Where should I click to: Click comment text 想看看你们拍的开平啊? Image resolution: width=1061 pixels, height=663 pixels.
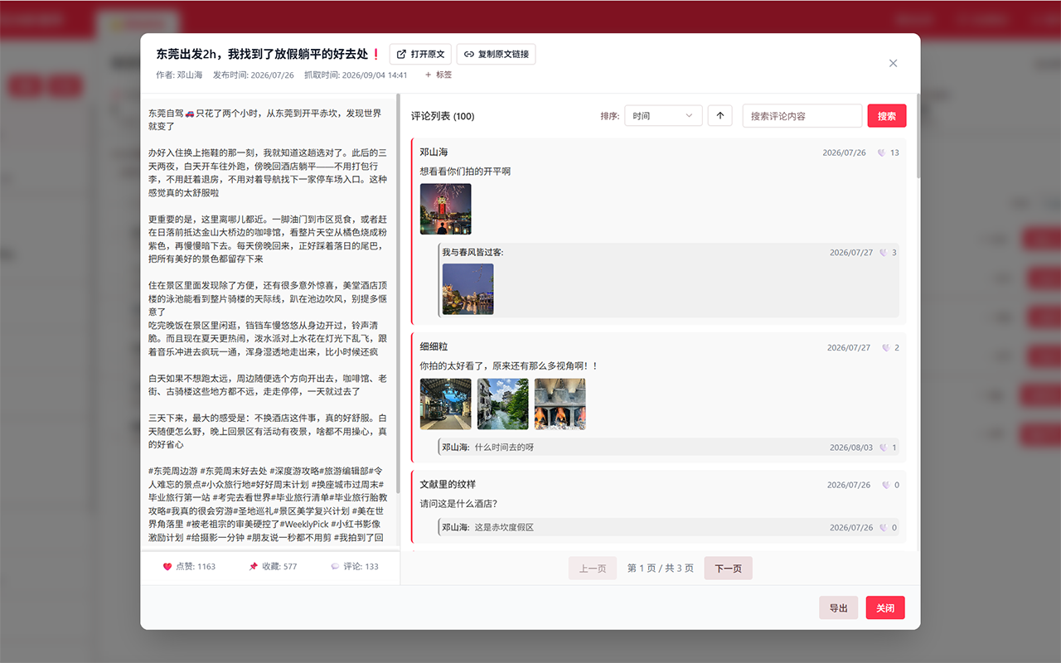(x=465, y=172)
